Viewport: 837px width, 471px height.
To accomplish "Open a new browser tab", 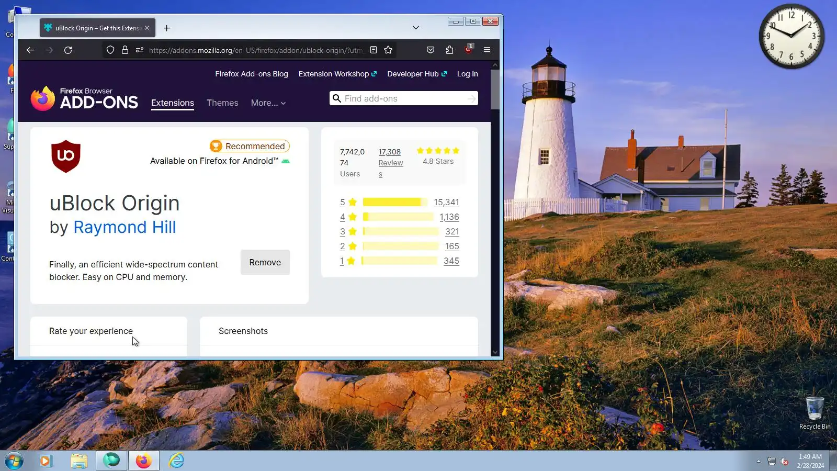I will (x=166, y=28).
